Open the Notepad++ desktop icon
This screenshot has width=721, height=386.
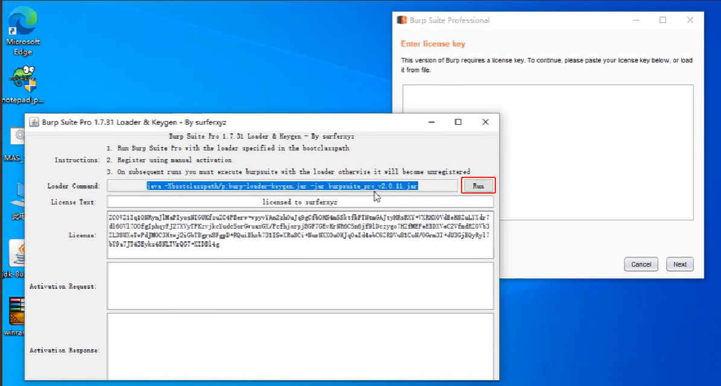[x=22, y=84]
